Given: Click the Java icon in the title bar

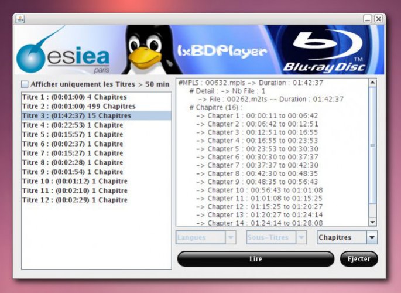Looking at the screenshot, I should click(x=20, y=19).
